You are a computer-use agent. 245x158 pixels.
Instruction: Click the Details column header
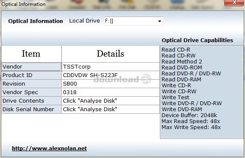[111, 54]
